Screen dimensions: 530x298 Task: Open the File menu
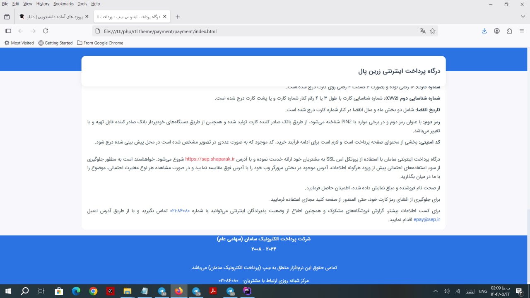[5, 4]
